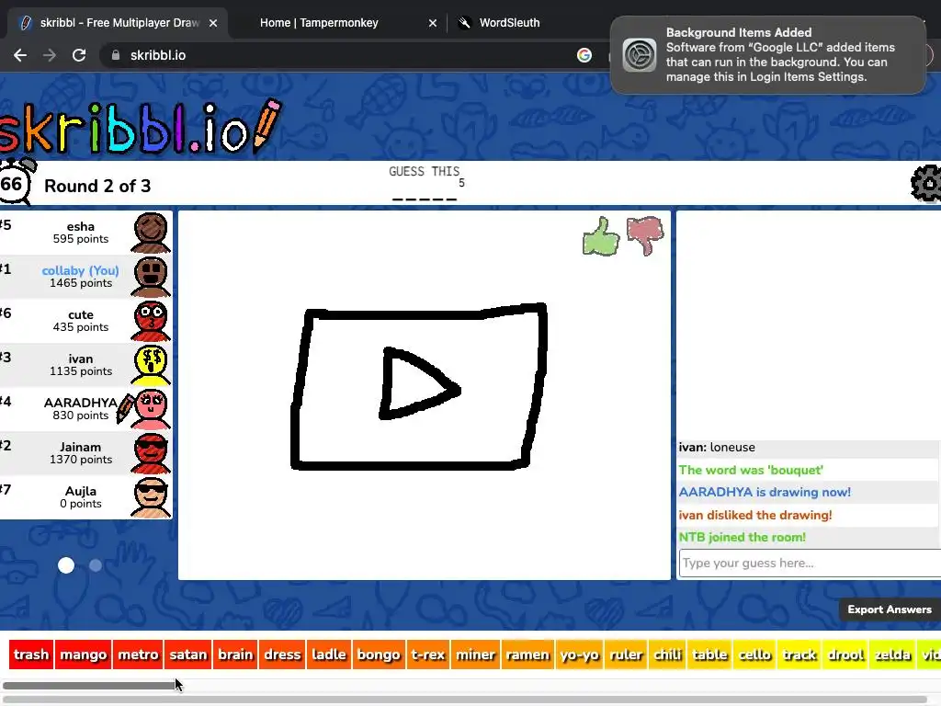Click esha's avatar
The height and width of the screenshot is (706, 941).
click(x=151, y=233)
